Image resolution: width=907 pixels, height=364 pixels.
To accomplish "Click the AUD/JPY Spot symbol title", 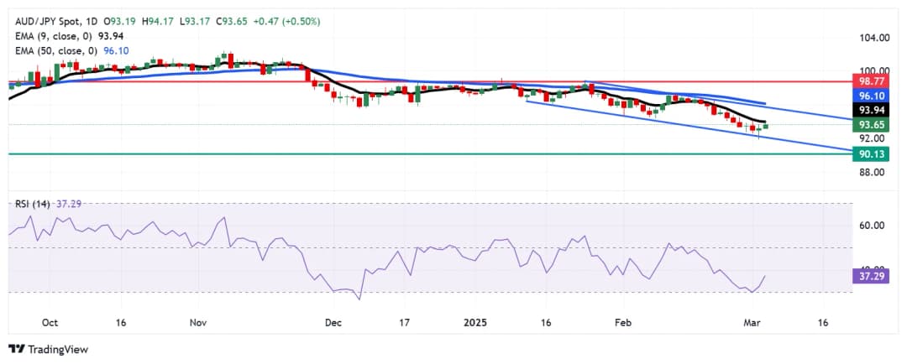I will tap(45, 21).
